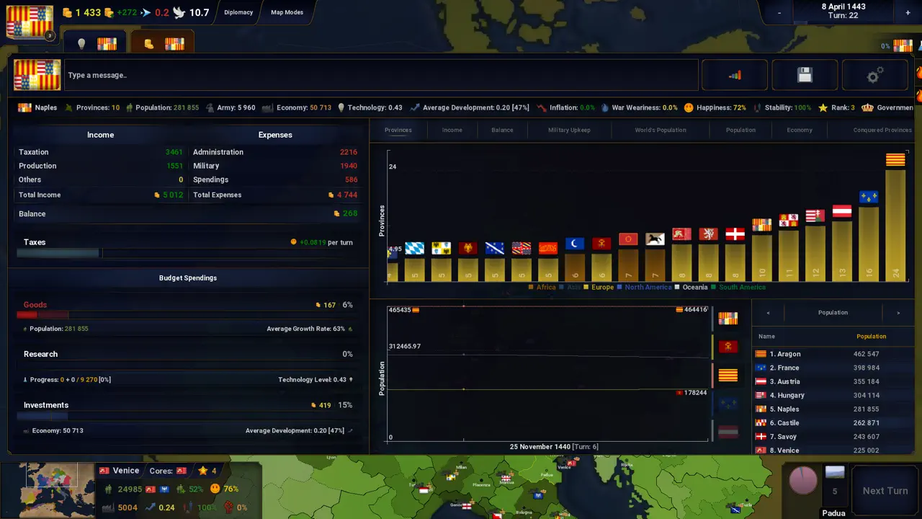Viewport: 922px width, 519px height.
Task: Open the statistics bar chart icon
Action: click(x=735, y=75)
